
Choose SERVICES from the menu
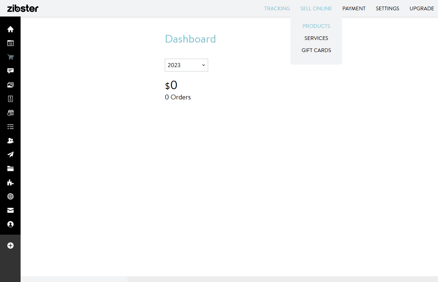pos(316,38)
